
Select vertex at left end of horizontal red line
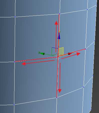click(15, 62)
